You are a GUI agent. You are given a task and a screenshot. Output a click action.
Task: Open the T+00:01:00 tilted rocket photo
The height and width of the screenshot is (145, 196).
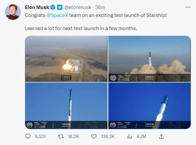(x=149, y=106)
